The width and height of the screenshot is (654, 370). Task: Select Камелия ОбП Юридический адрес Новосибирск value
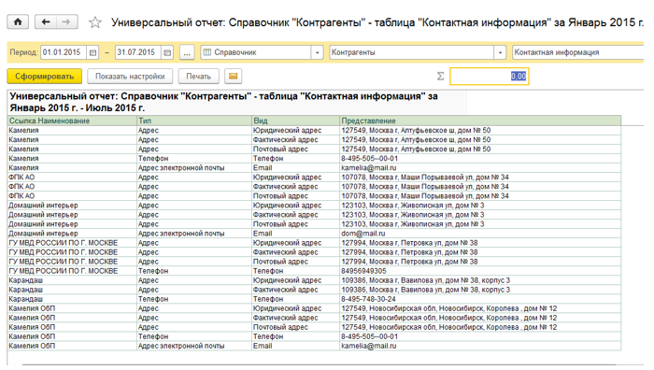[x=480, y=308]
